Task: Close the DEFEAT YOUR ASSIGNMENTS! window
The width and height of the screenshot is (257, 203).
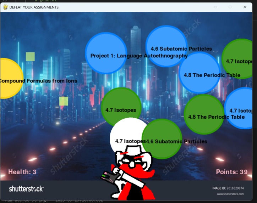Action: coord(245,7)
